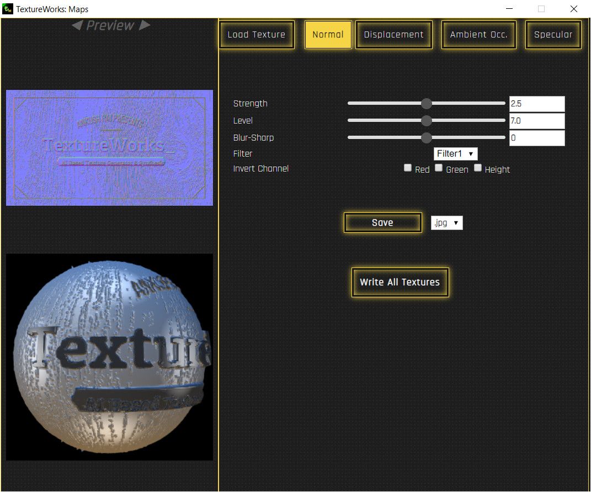Image resolution: width=591 pixels, height=492 pixels.
Task: Click the textured sphere preview
Action: pyautogui.click(x=109, y=357)
